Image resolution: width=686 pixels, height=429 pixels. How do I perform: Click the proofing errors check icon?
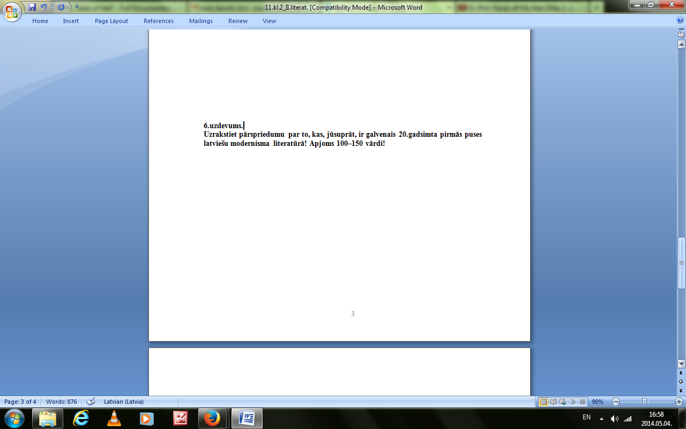pos(91,402)
